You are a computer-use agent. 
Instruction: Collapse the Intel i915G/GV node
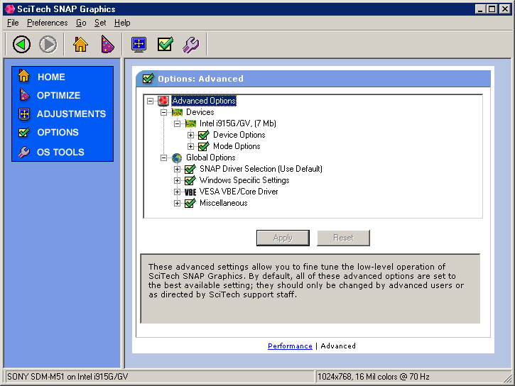point(177,123)
